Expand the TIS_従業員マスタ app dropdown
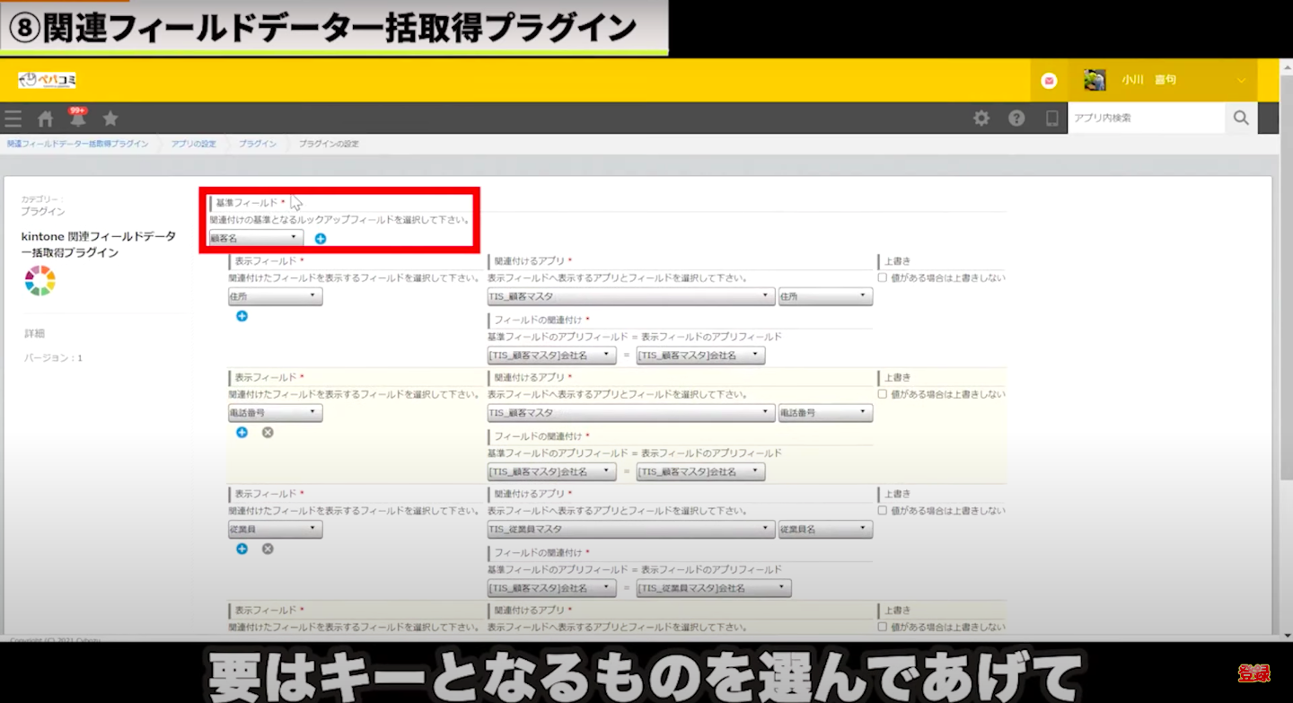The image size is (1293, 703). point(630,530)
